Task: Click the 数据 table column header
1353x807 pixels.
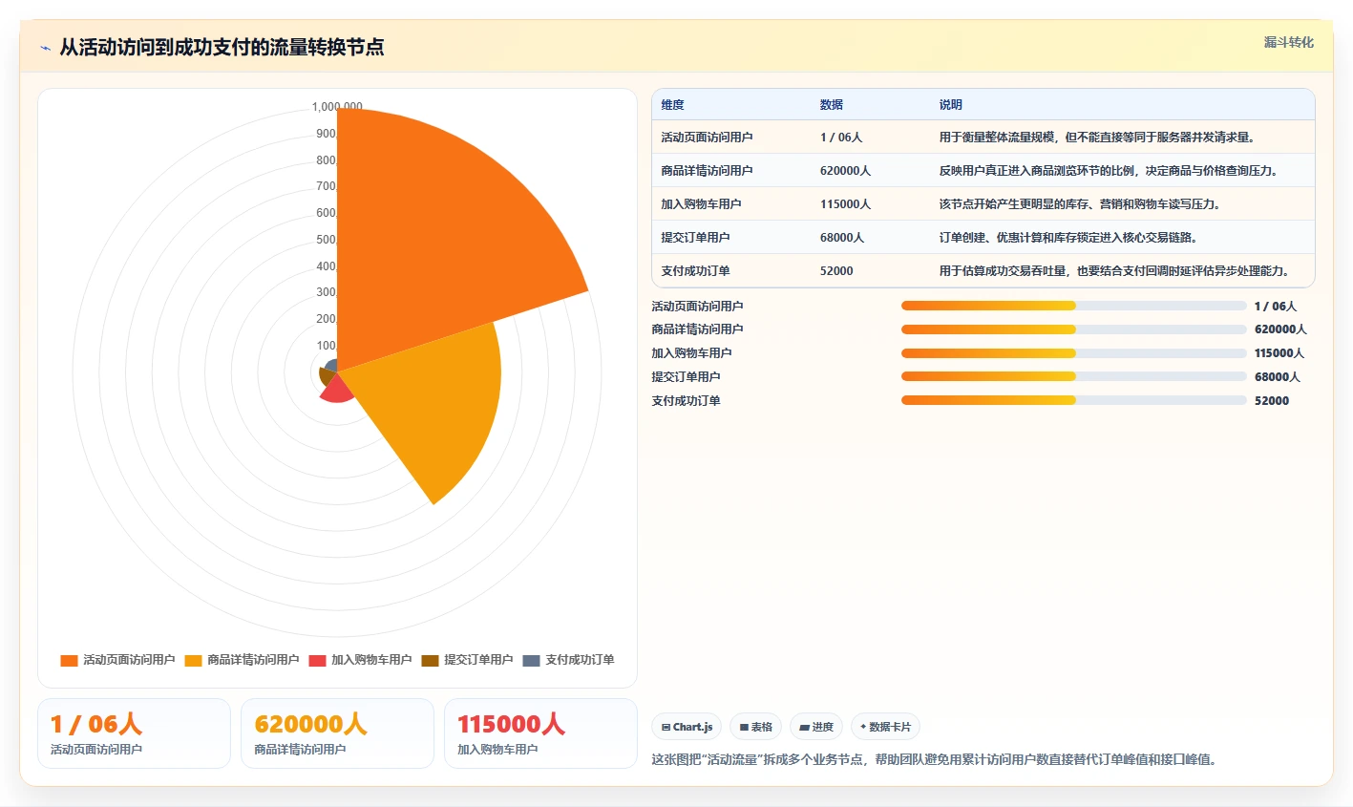Action: [832, 105]
